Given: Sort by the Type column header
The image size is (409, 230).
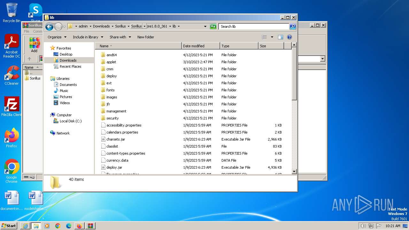Looking at the screenshot, I should 239,46.
